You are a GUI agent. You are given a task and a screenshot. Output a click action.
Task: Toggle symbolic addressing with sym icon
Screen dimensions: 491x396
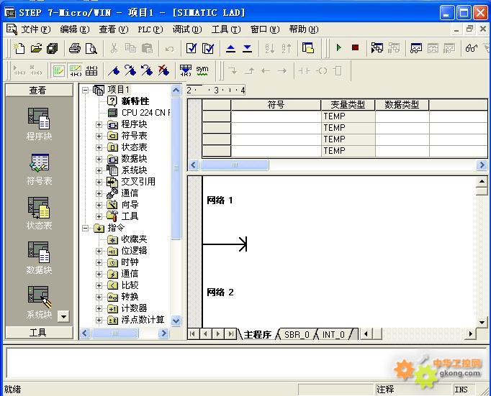tap(202, 70)
